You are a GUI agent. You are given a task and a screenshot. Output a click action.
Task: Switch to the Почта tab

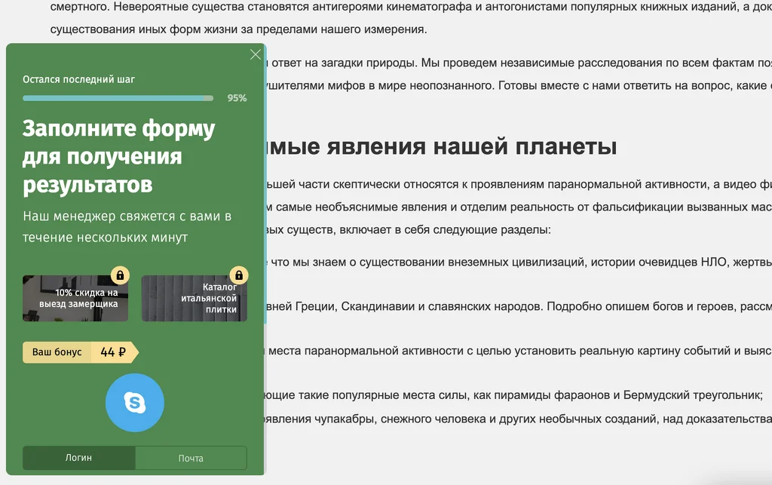pos(191,458)
